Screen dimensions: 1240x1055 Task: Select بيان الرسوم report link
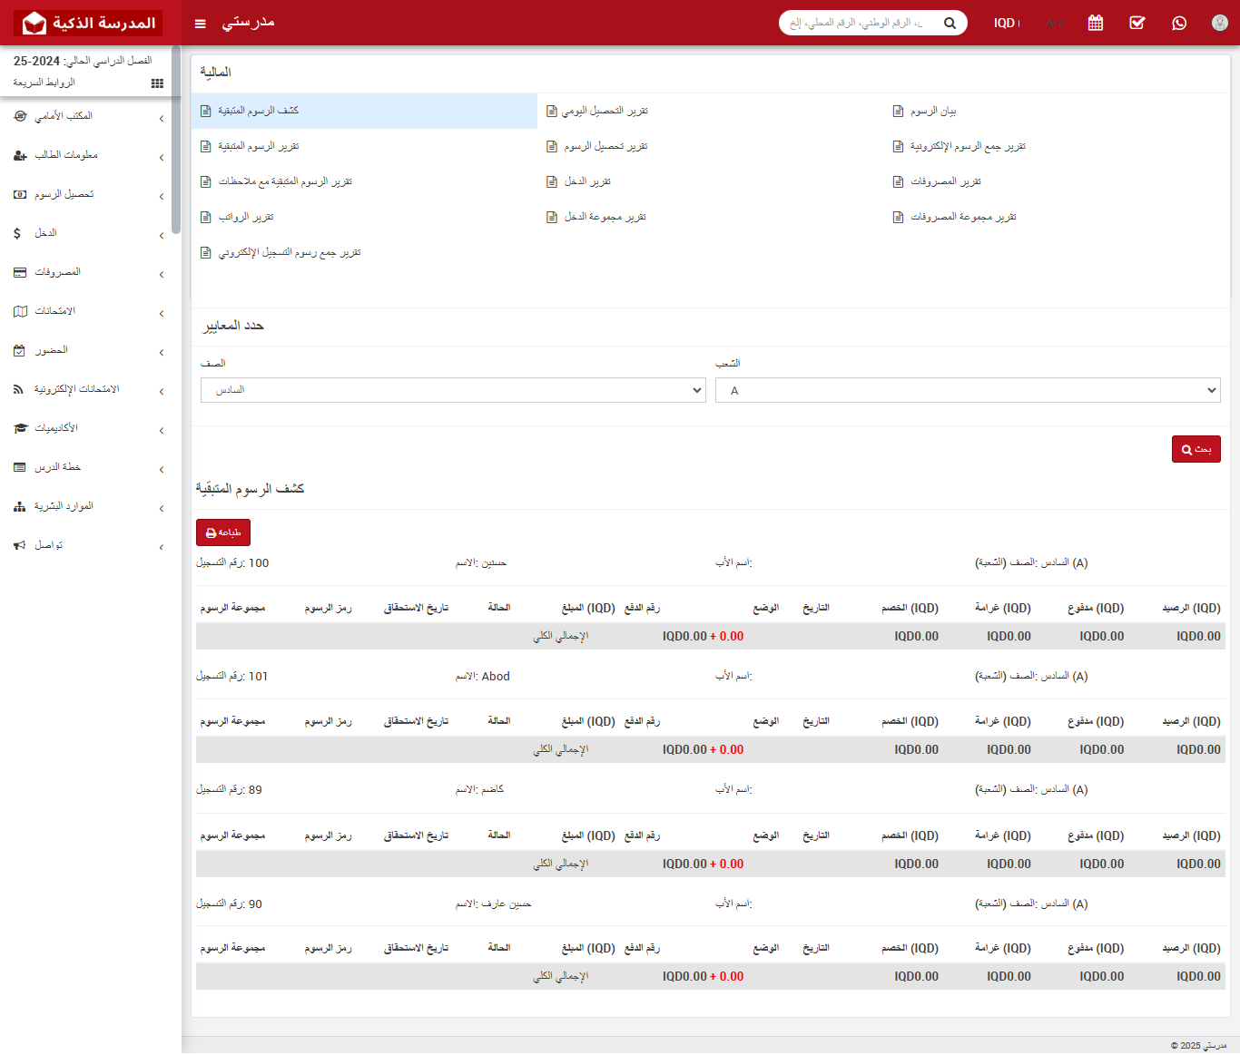coord(933,111)
